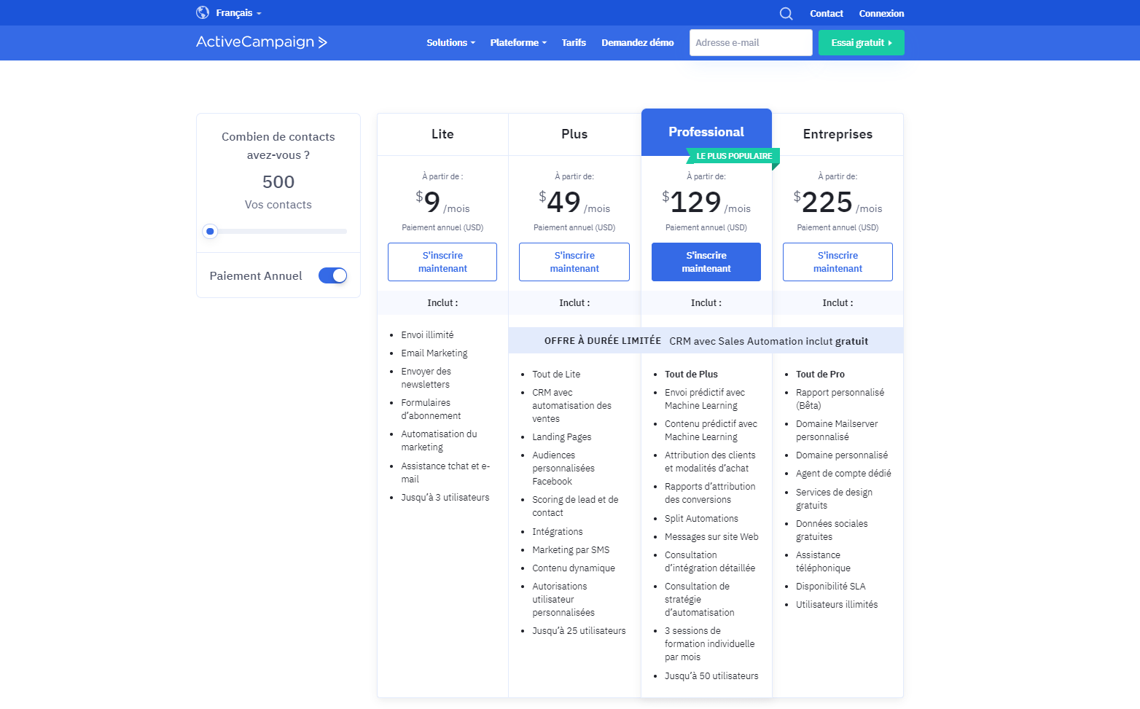Sign up for the Plus plan
The width and height of the screenshot is (1140, 709).
click(x=574, y=262)
